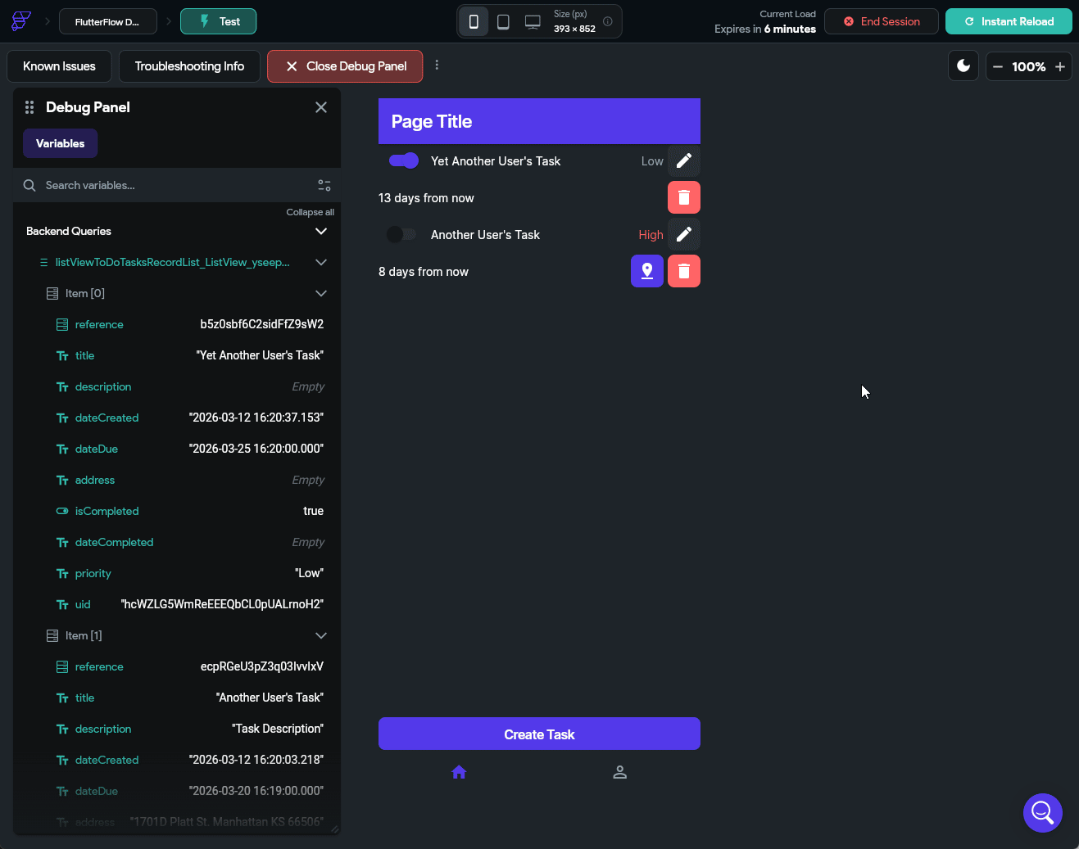This screenshot has height=849, width=1079.
Task: Go to the home tab in bottom nav
Action: (459, 772)
